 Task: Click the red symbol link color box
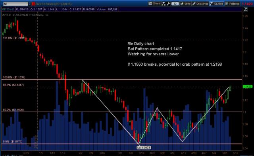point(33,4)
